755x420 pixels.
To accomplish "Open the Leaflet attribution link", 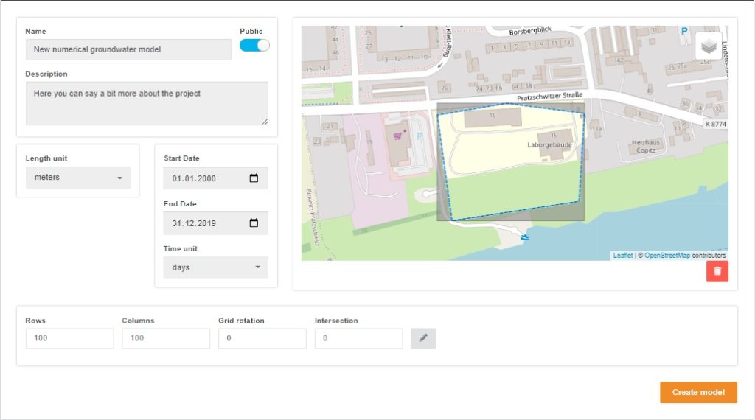I will pos(622,256).
